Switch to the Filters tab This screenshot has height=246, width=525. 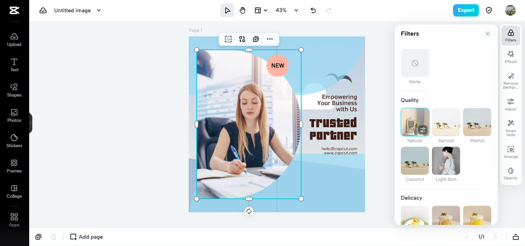click(511, 36)
